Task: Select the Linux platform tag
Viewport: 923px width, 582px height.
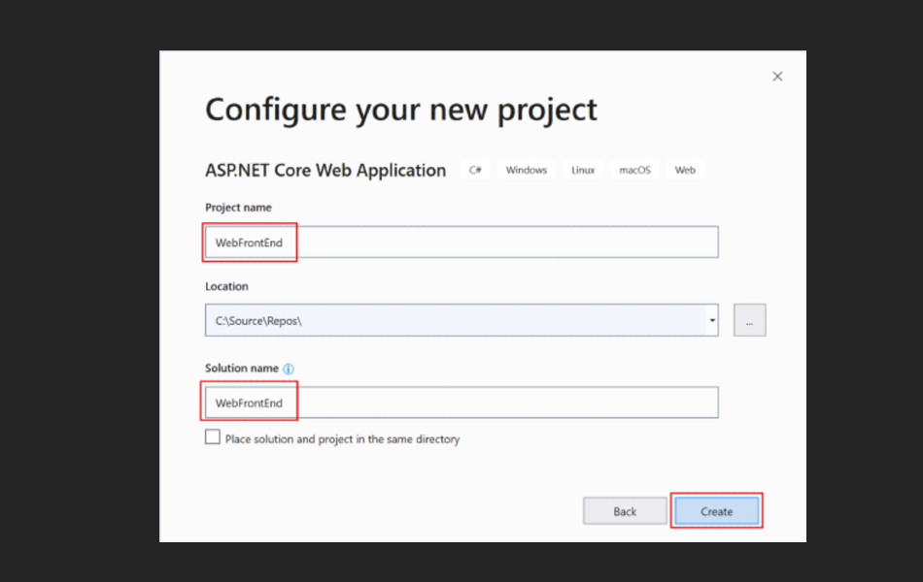Action: (x=582, y=169)
